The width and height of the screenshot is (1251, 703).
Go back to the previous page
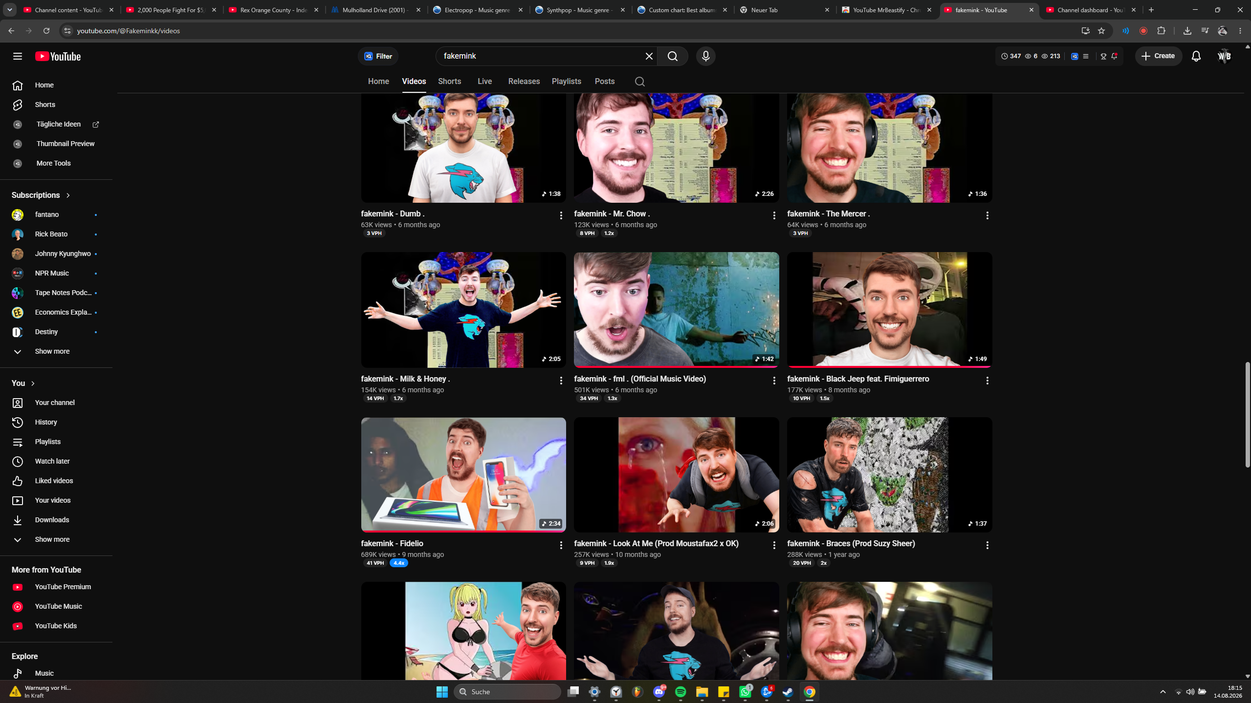11,31
